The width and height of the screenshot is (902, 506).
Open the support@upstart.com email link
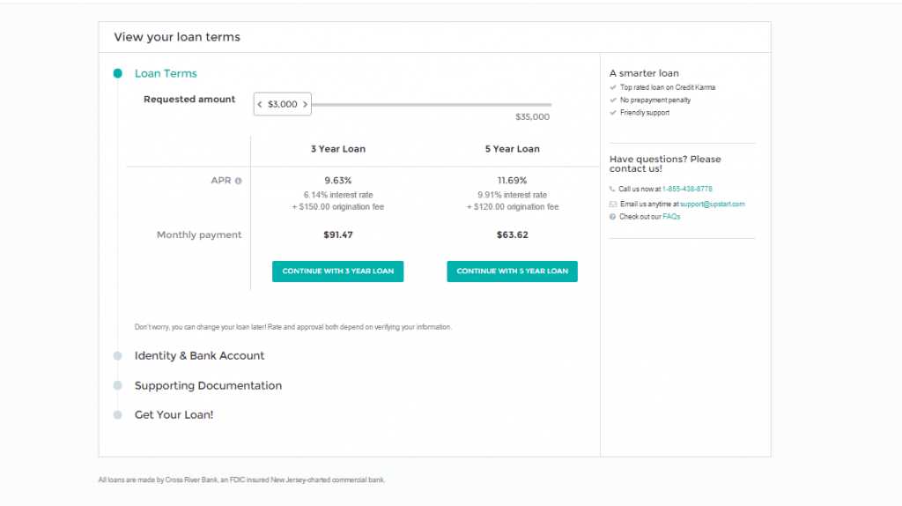(712, 204)
